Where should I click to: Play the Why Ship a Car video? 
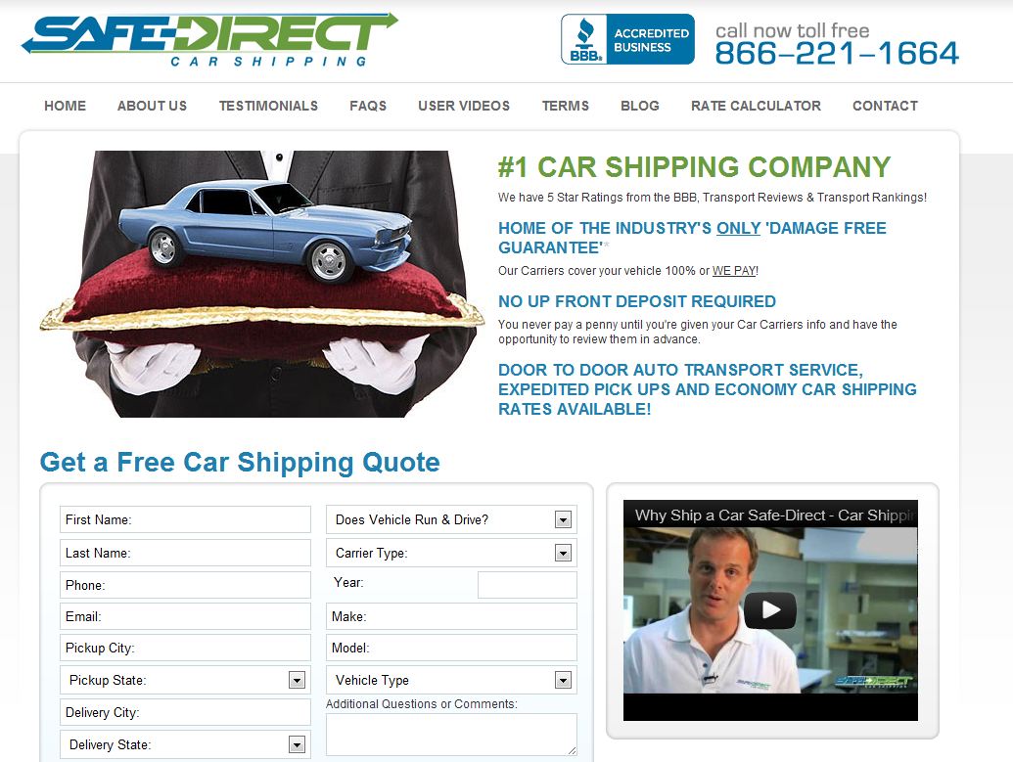coord(770,609)
